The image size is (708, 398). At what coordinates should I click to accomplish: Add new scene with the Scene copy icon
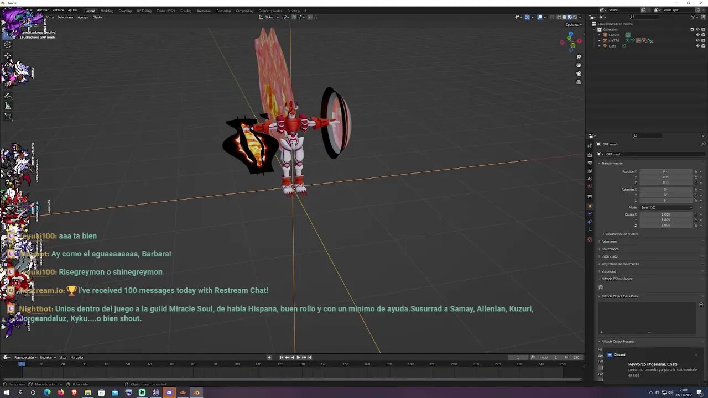tap(643, 10)
